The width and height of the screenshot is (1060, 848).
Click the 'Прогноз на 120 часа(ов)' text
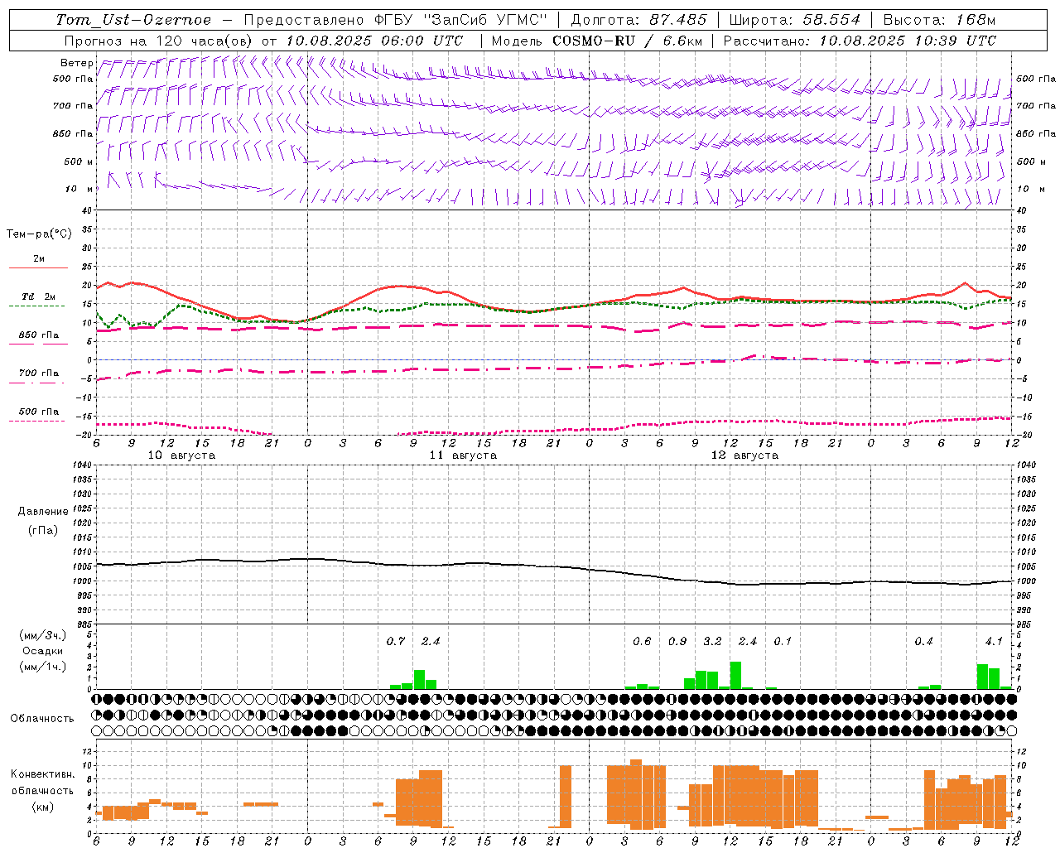click(159, 41)
